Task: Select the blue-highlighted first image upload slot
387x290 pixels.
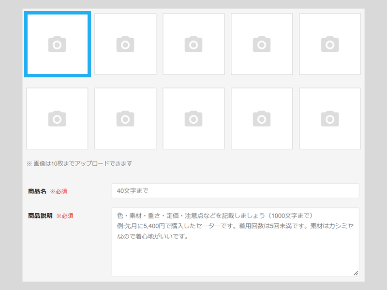Action: point(58,44)
